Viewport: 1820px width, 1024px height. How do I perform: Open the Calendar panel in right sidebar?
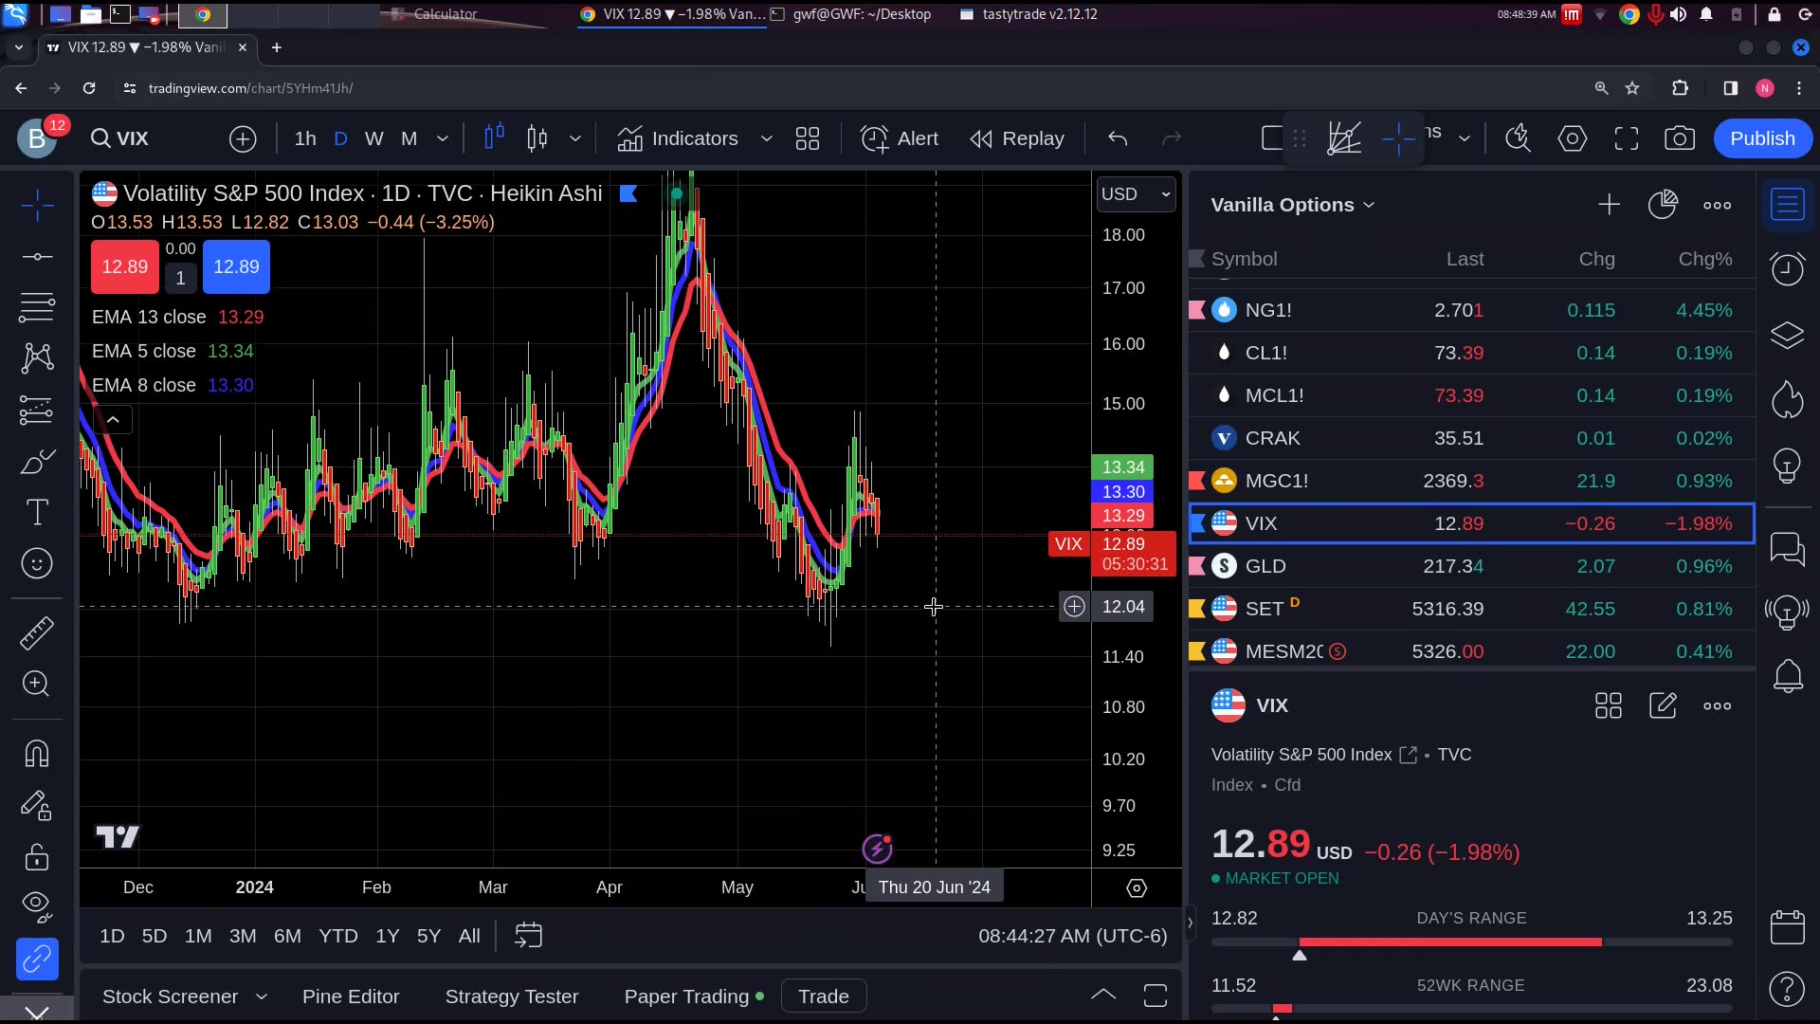click(x=1787, y=926)
